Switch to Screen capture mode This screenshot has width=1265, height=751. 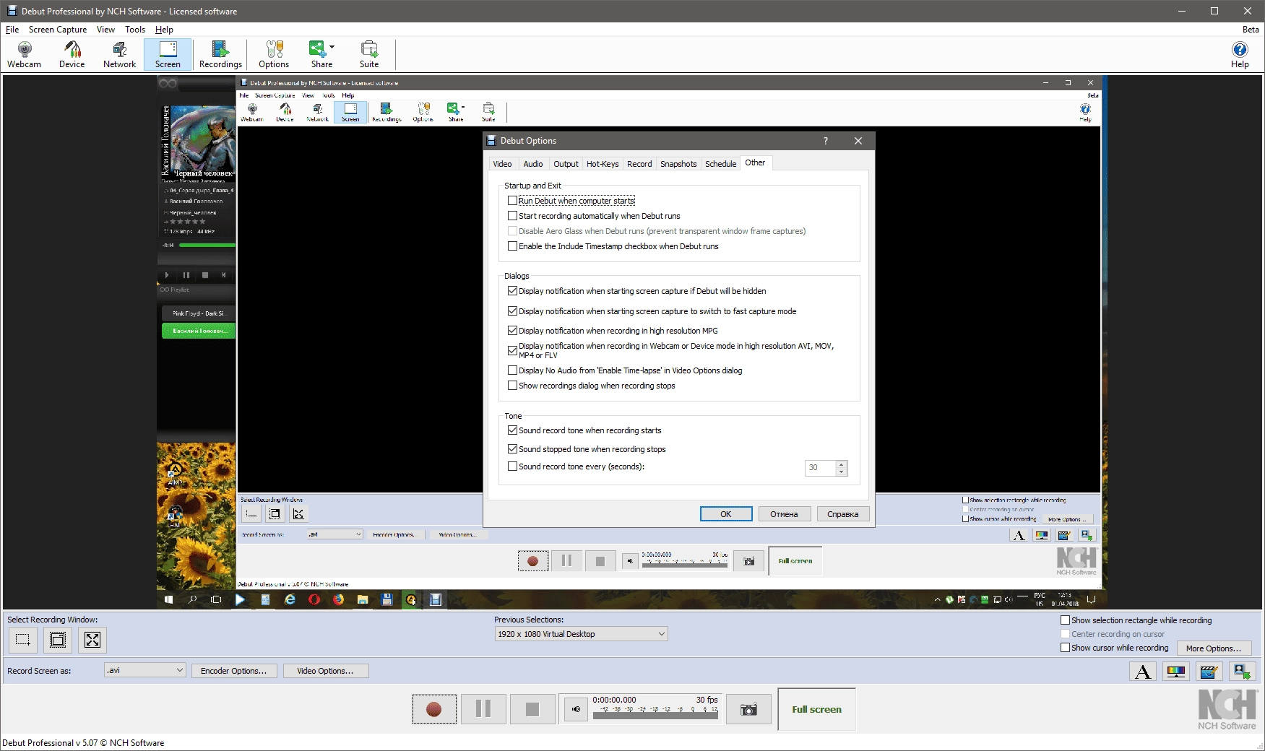[x=168, y=54]
